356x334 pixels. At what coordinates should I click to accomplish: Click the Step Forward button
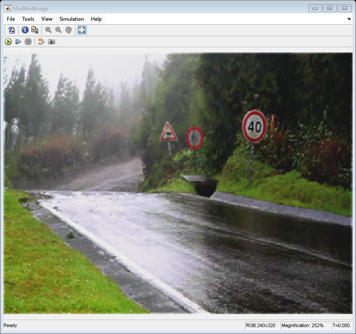(18, 42)
